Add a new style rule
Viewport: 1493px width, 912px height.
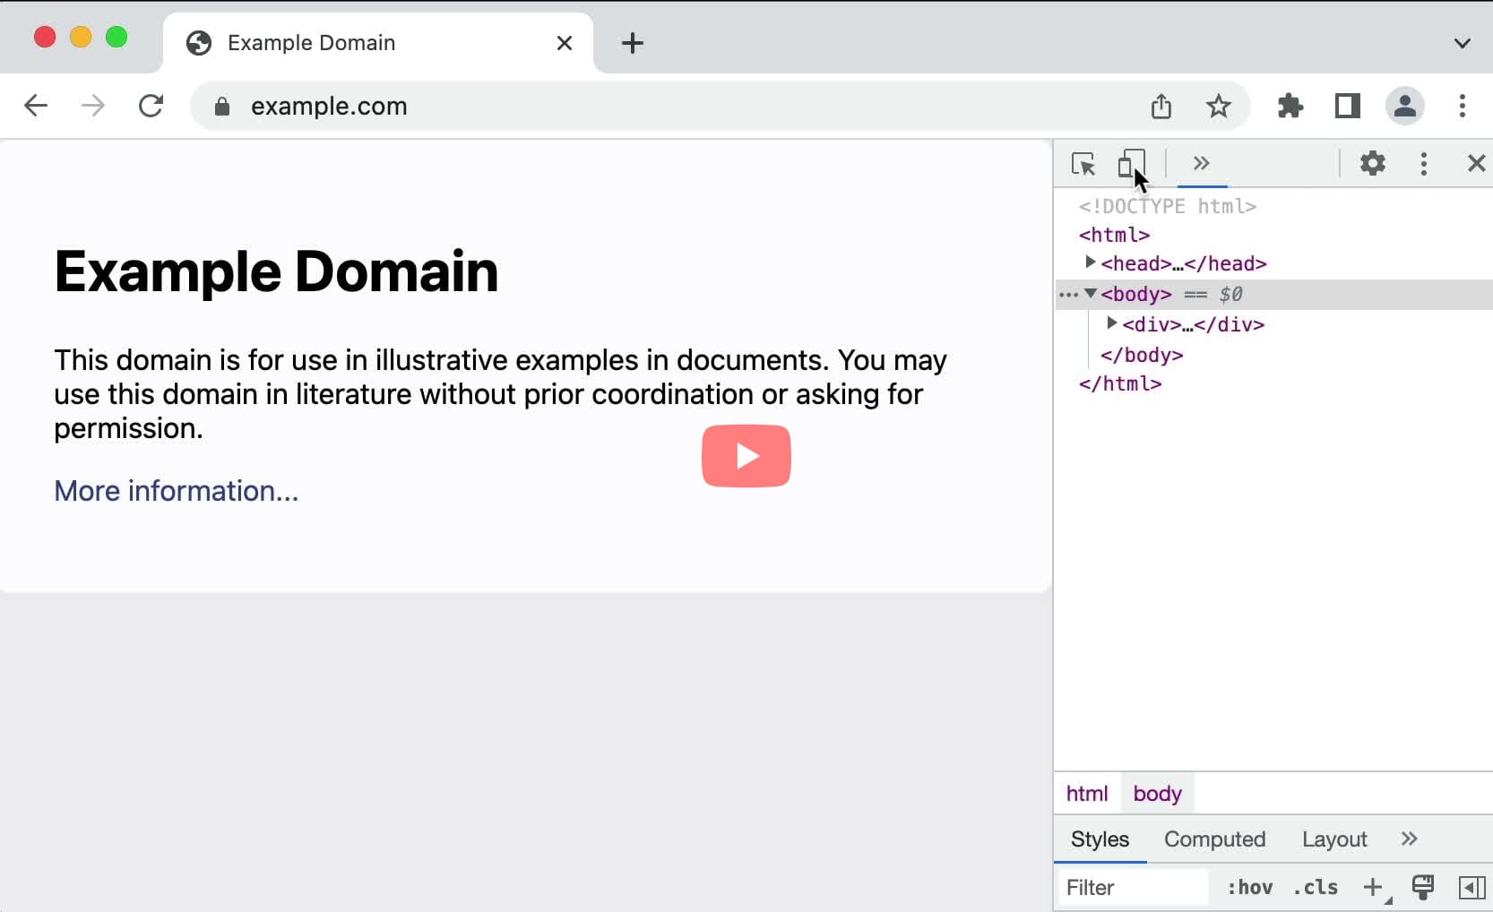coord(1374,888)
